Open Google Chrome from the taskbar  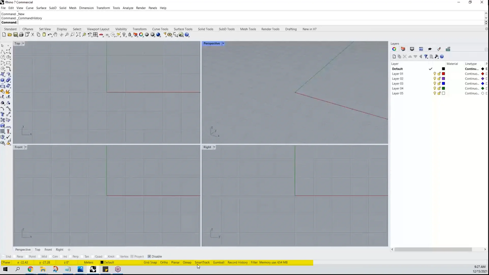(30, 269)
